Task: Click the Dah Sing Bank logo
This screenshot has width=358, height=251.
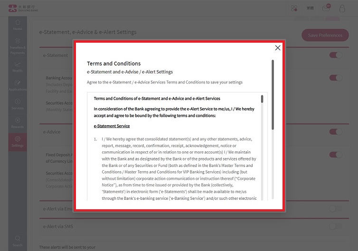Action: [x=23, y=8]
